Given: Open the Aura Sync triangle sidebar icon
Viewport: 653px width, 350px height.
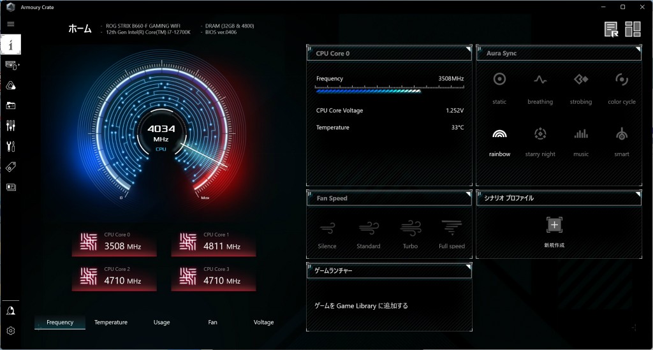Looking at the screenshot, I should 11,85.
